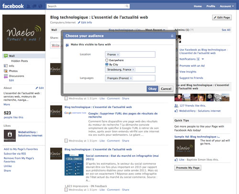Image resolution: width=239 pixels, height=194 pixels.
Task: Click the pencil icon next to About Edit
Action: pyautogui.click(x=37, y=88)
